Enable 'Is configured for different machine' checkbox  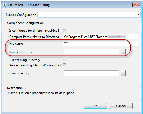(64, 31)
